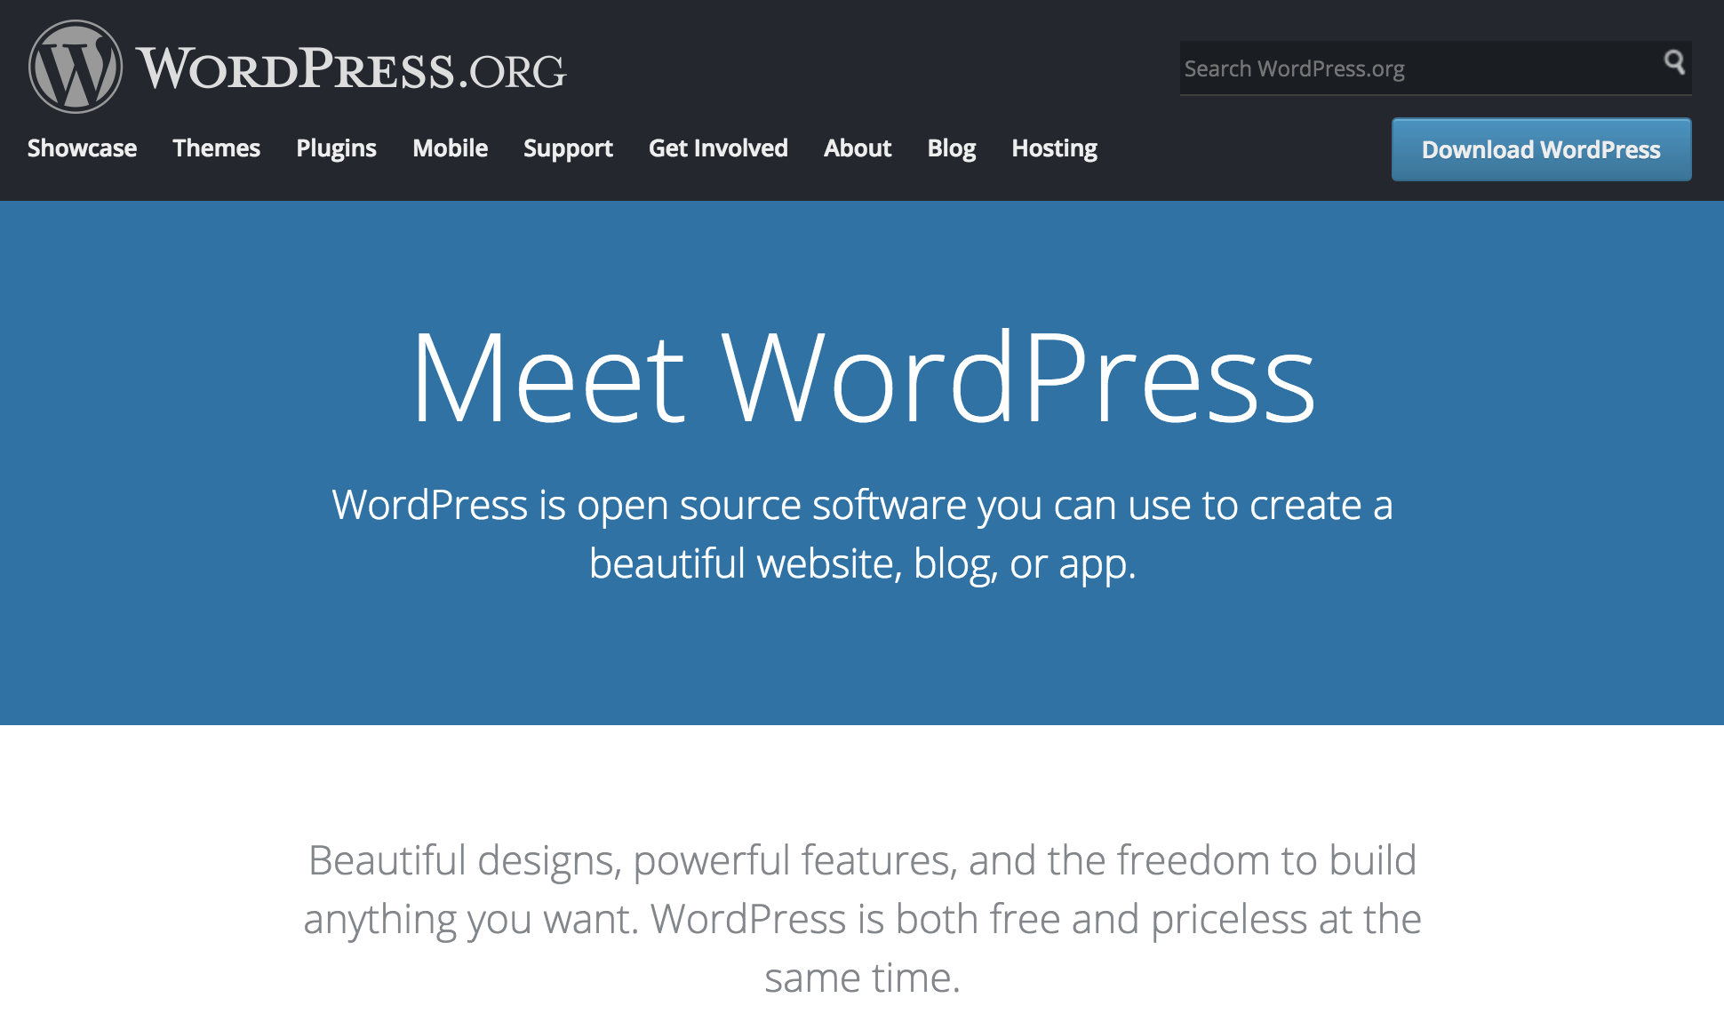
Task: Click the Mobile navigation icon
Action: point(449,148)
